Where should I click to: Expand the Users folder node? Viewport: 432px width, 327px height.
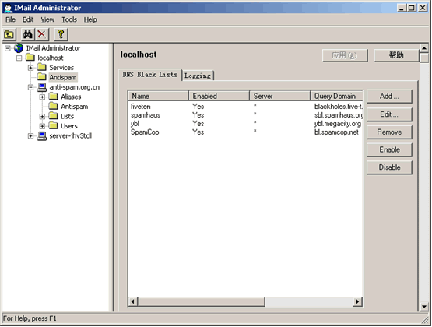[42, 126]
